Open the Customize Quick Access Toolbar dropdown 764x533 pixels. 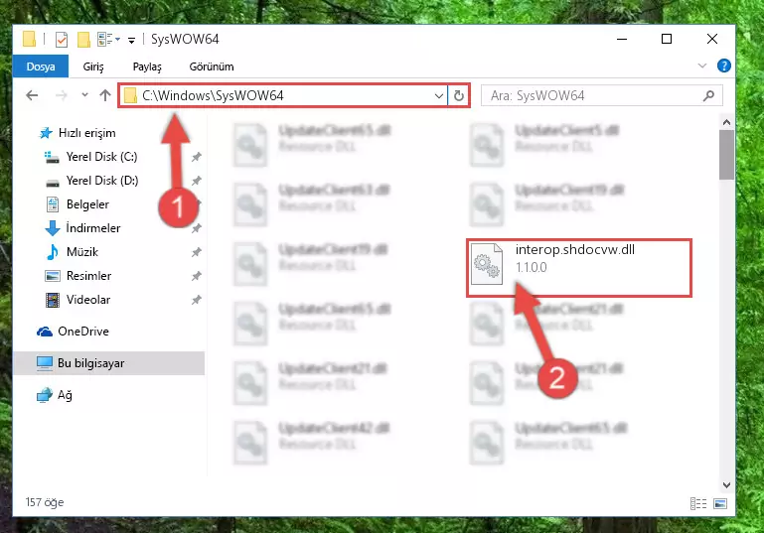131,40
